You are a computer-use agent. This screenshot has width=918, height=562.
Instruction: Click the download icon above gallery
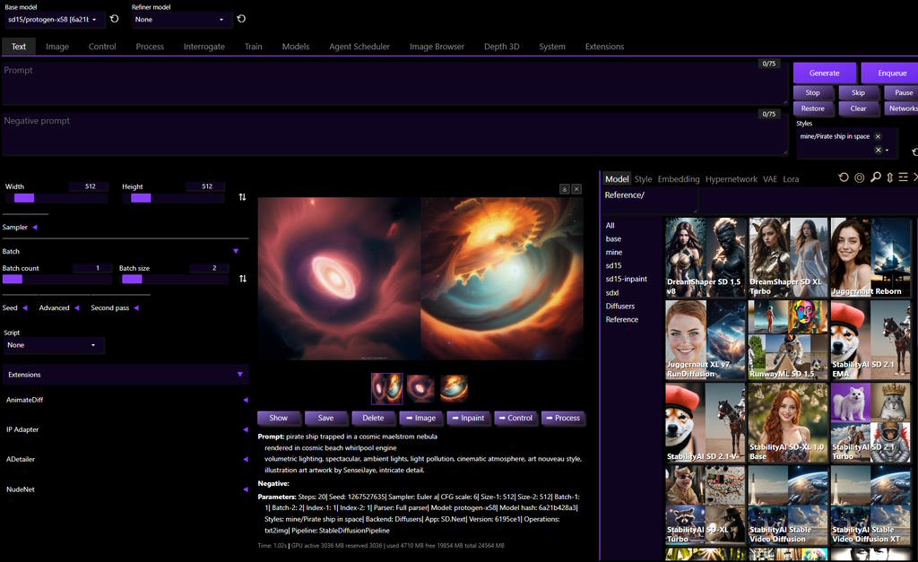pyautogui.click(x=565, y=189)
